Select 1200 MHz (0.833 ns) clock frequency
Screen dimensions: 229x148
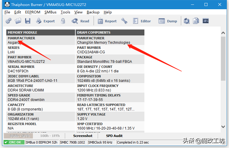[x=94, y=90]
